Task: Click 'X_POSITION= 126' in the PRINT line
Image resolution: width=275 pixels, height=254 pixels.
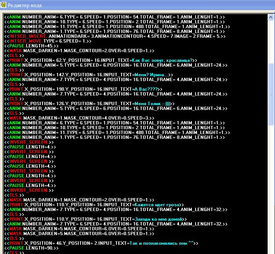Action: pos(44,104)
